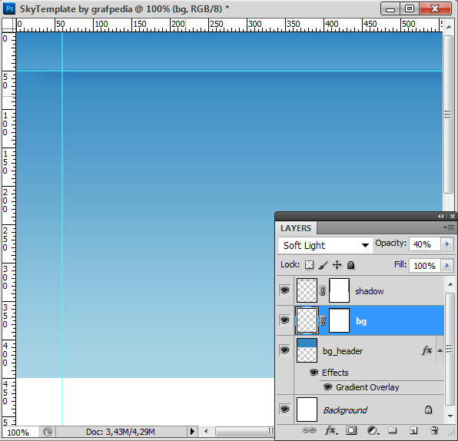Open the Soft Light blend mode dropdown
The image size is (458, 441).
[x=325, y=245]
